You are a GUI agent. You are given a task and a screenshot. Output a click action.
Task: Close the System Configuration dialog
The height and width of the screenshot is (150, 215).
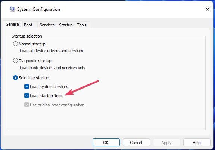click(x=207, y=9)
